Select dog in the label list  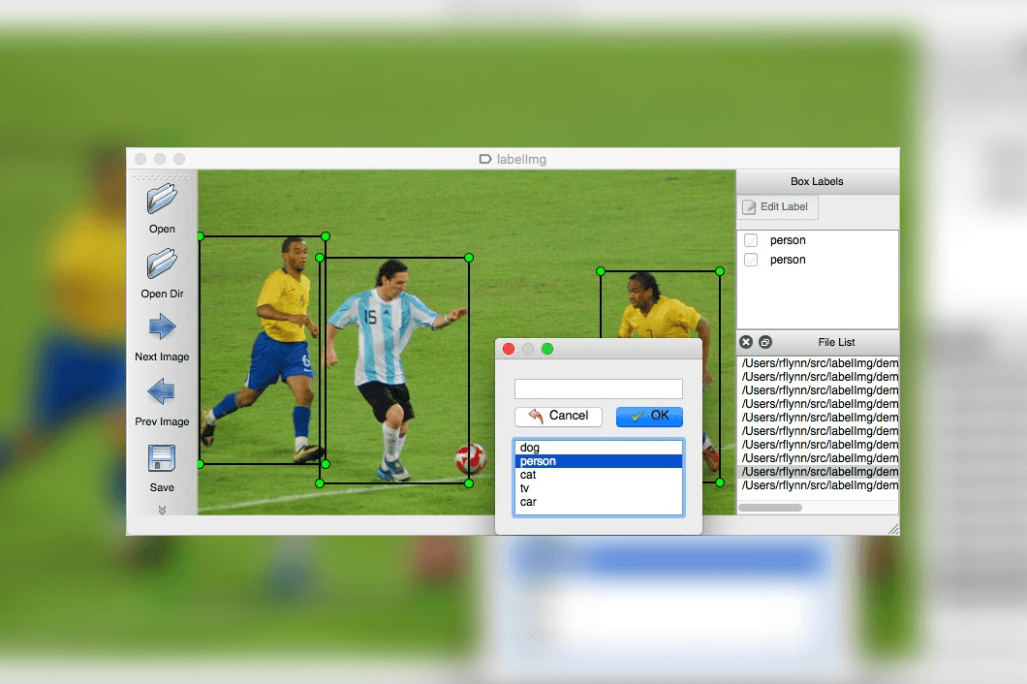pos(599,448)
